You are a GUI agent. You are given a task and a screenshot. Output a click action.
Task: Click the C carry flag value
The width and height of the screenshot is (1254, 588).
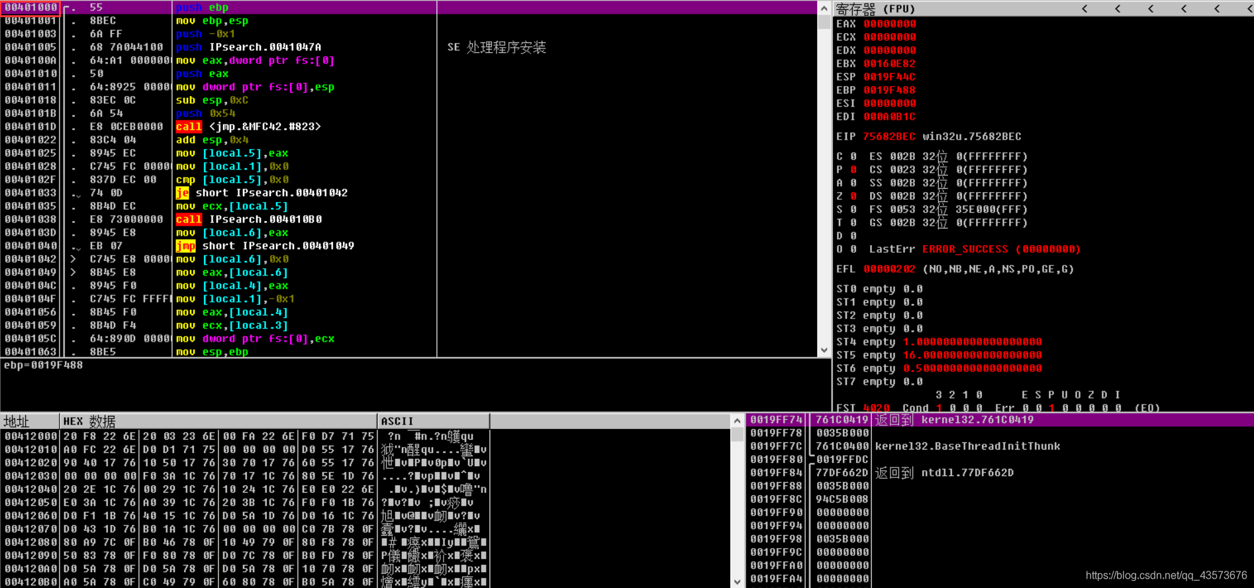tap(853, 156)
